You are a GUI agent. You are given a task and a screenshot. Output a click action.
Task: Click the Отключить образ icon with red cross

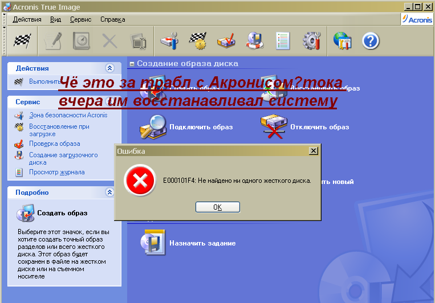pos(274,126)
